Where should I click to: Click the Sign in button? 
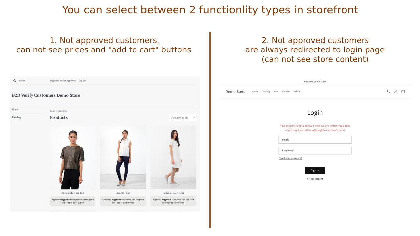(315, 170)
